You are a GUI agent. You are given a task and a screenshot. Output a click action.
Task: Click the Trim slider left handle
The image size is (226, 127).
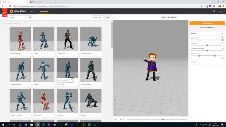tap(199, 56)
